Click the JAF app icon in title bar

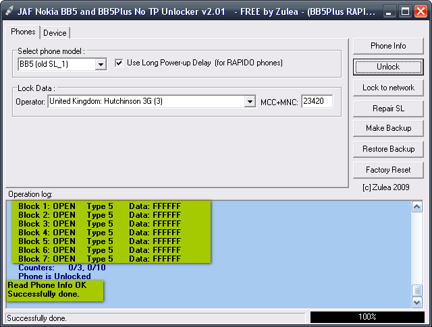[9, 11]
